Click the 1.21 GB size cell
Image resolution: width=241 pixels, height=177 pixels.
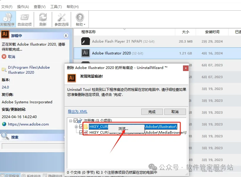[x=186, y=53]
